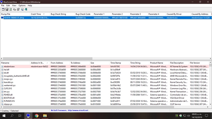Sort by Caused By Driver column
212x119 pixels.
(x=178, y=14)
